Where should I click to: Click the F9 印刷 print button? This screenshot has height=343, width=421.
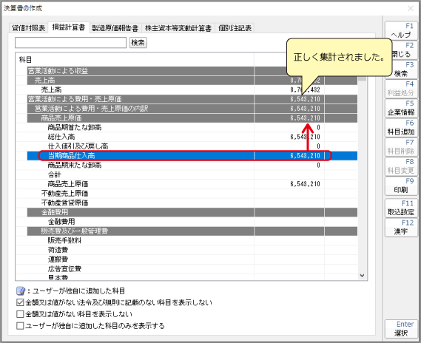pos(401,186)
